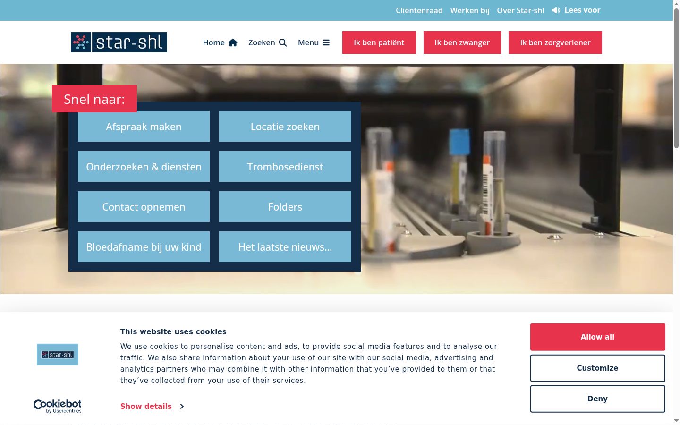Click Show details cookie link

(x=146, y=407)
